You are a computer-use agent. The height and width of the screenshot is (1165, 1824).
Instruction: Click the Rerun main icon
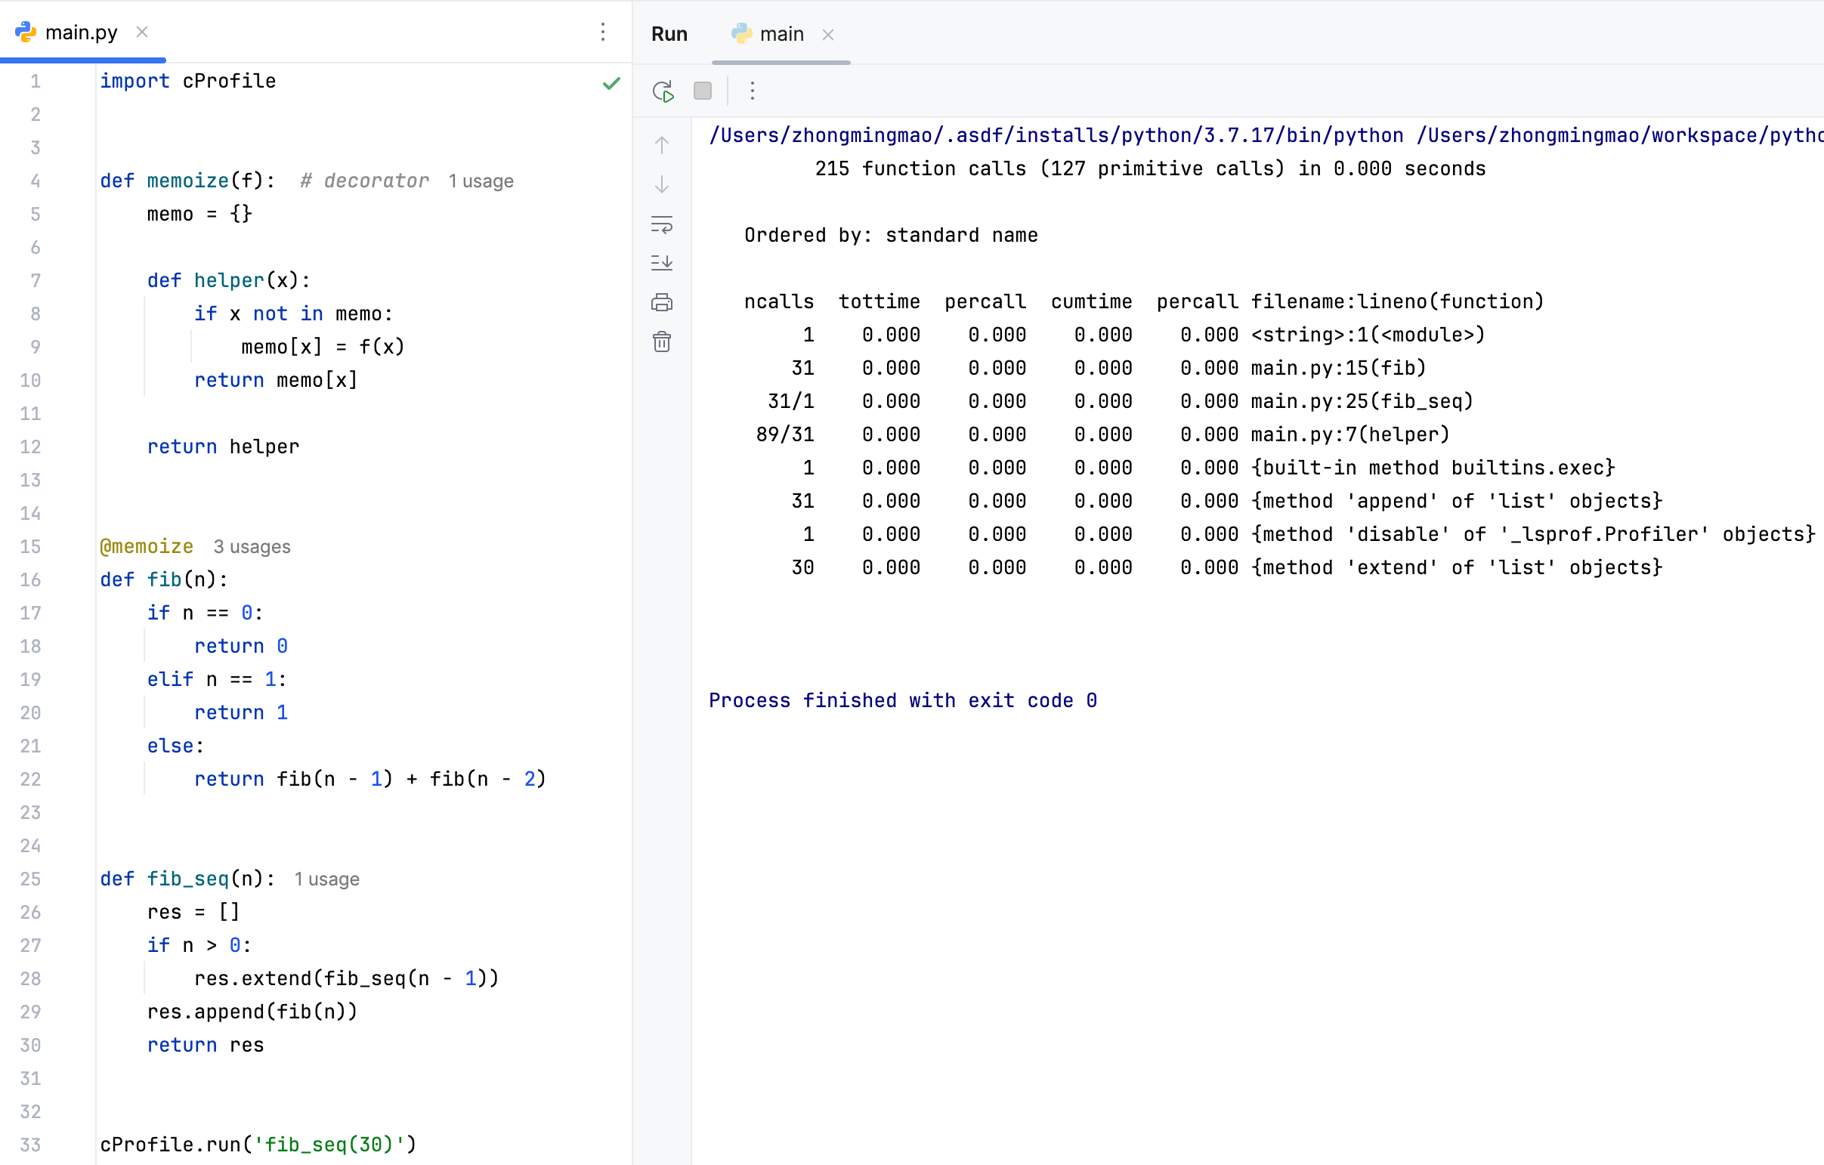point(663,91)
